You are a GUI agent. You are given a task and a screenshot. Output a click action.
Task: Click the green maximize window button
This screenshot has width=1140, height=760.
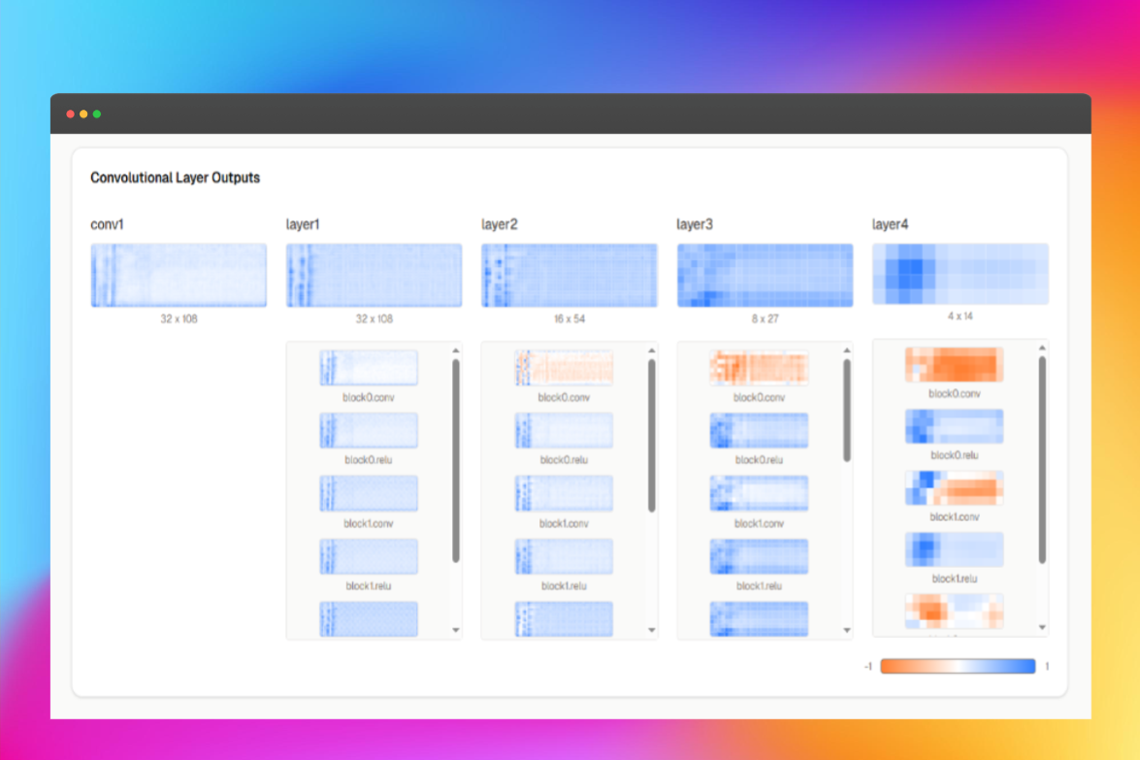coord(97,115)
